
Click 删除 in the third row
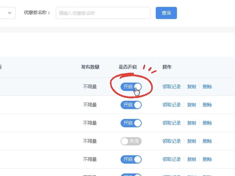click(x=207, y=123)
